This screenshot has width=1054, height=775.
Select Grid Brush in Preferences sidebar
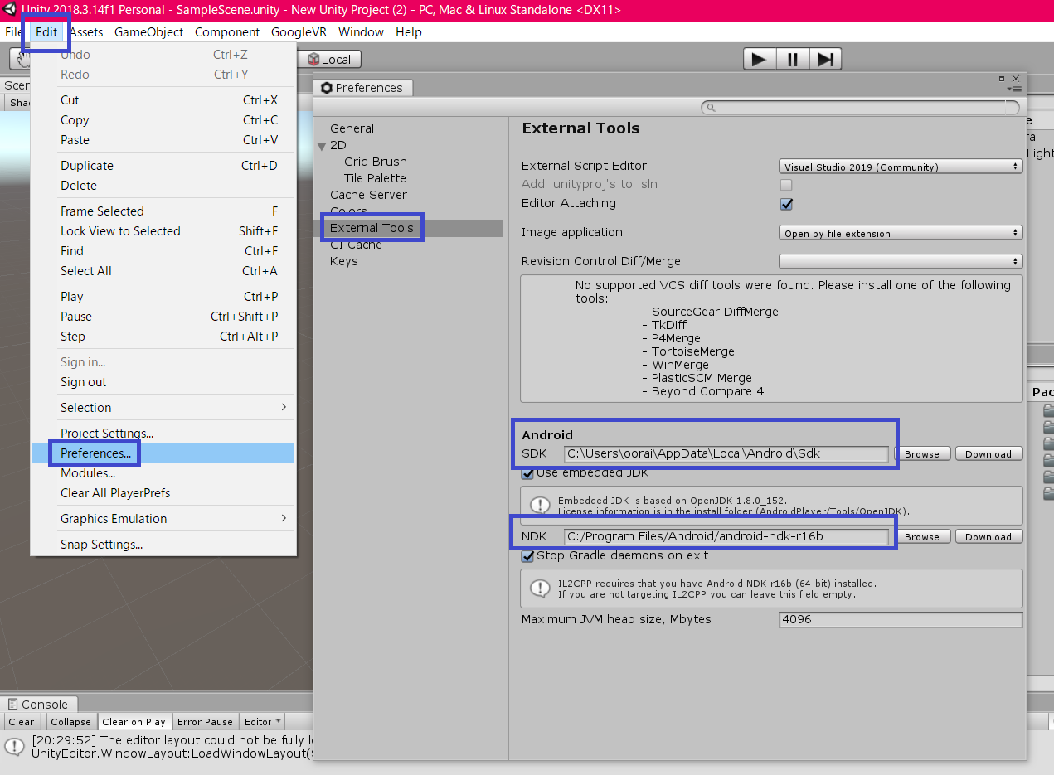pyautogui.click(x=376, y=162)
